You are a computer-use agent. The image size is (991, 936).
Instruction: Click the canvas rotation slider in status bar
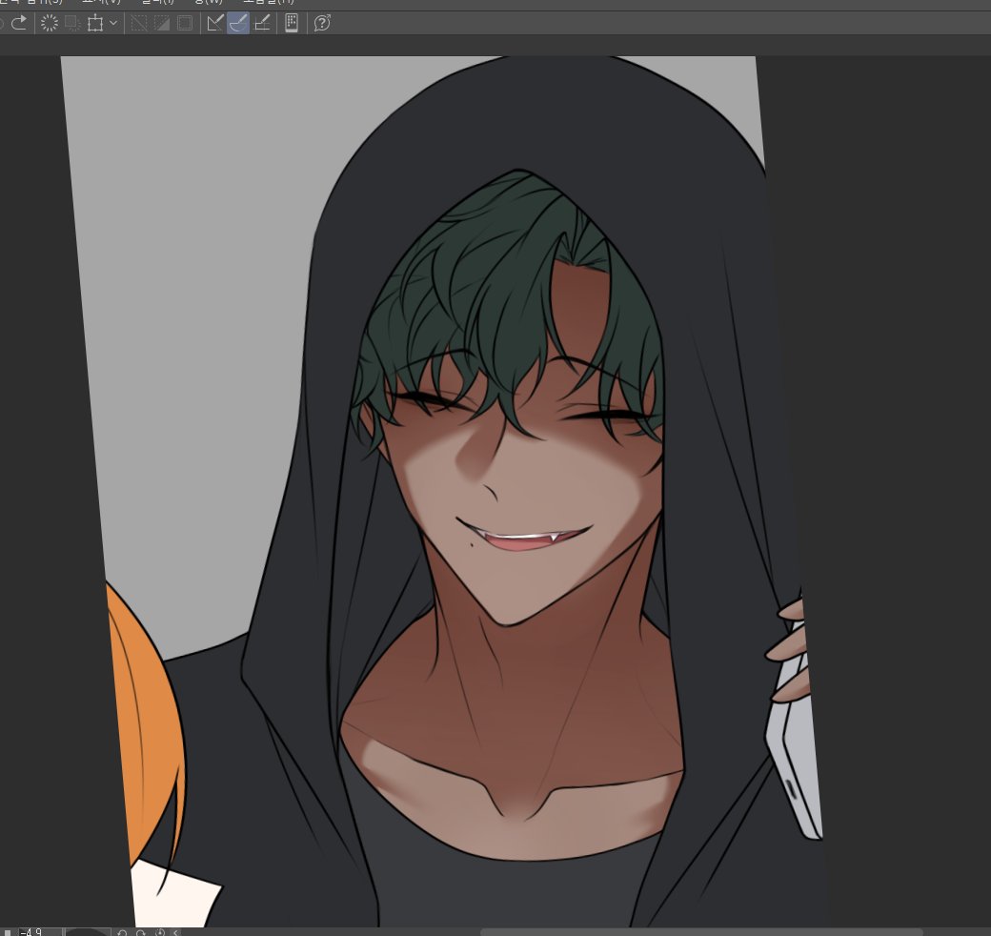(89, 931)
